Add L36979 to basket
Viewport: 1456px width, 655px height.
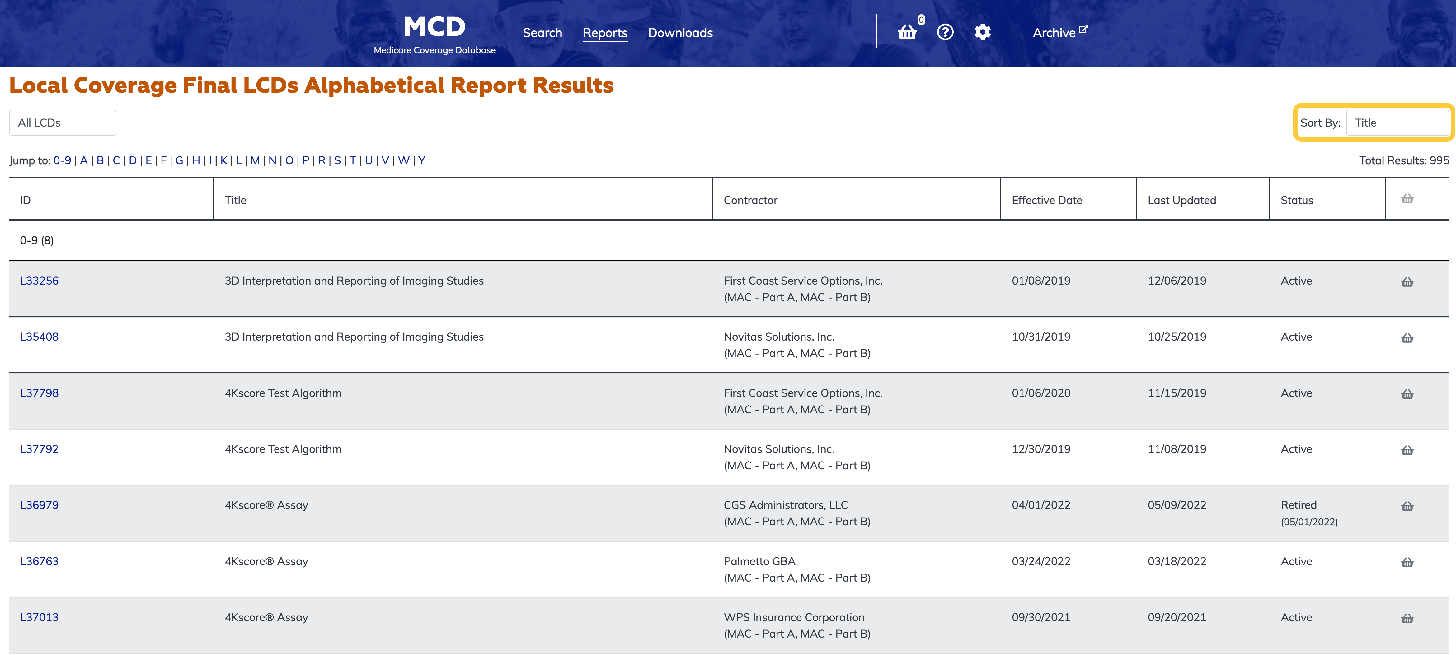(x=1407, y=506)
